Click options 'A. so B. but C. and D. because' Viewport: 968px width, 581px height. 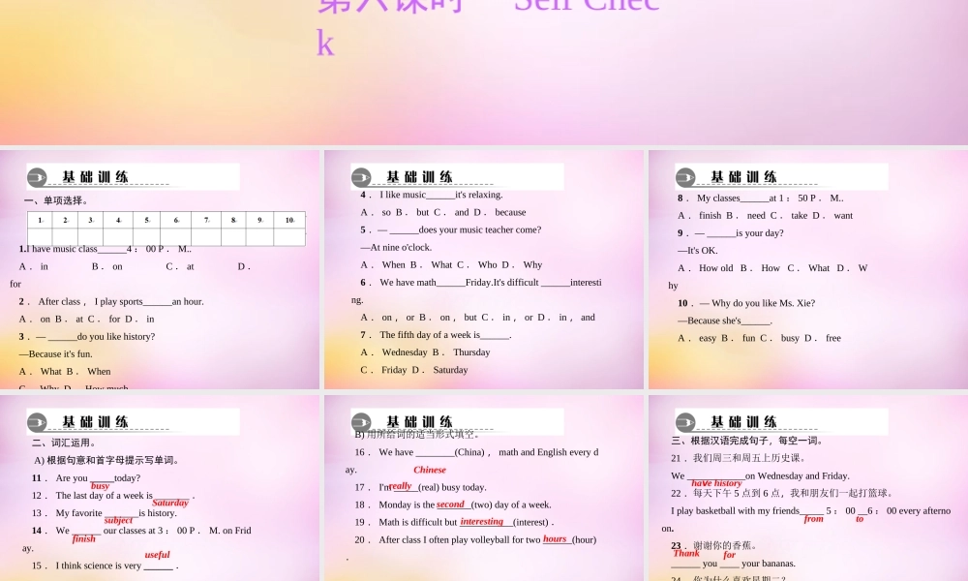point(443,212)
